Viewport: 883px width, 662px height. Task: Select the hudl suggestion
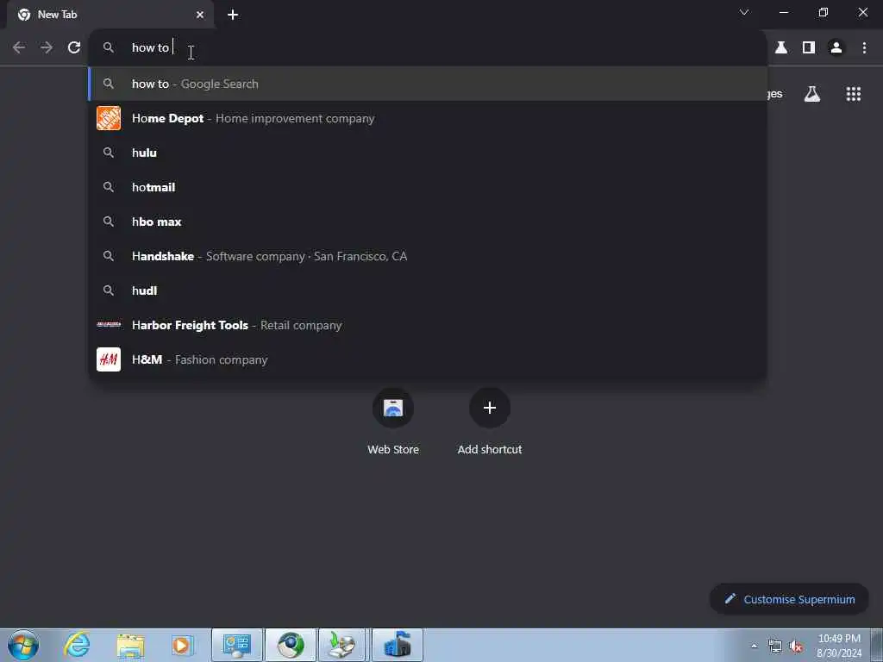point(428,290)
